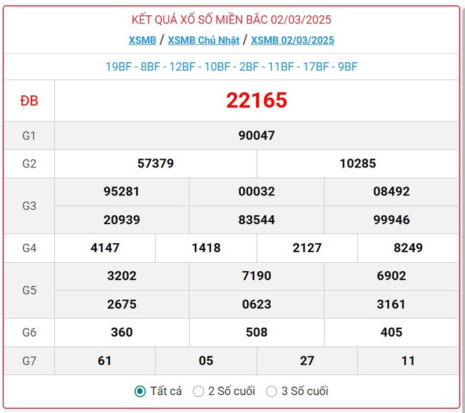Image resolution: width=465 pixels, height=413 pixels.
Task: Click the G5 number 0623
Action: (x=257, y=304)
